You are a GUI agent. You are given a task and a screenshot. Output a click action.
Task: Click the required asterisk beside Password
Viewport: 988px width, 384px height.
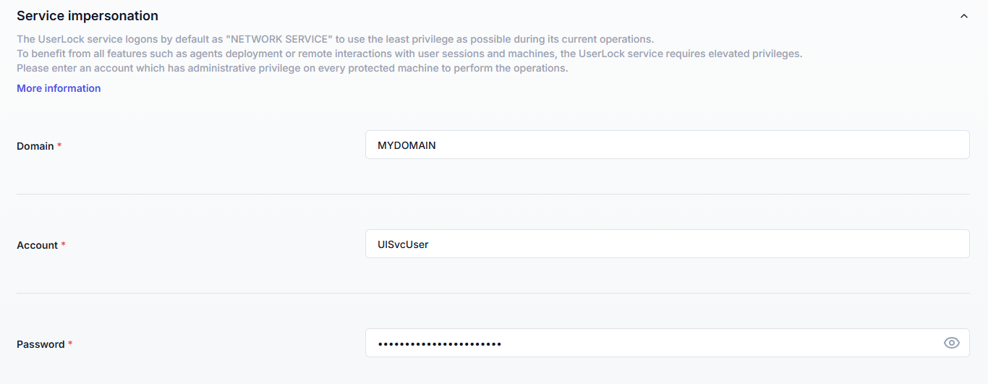(70, 344)
